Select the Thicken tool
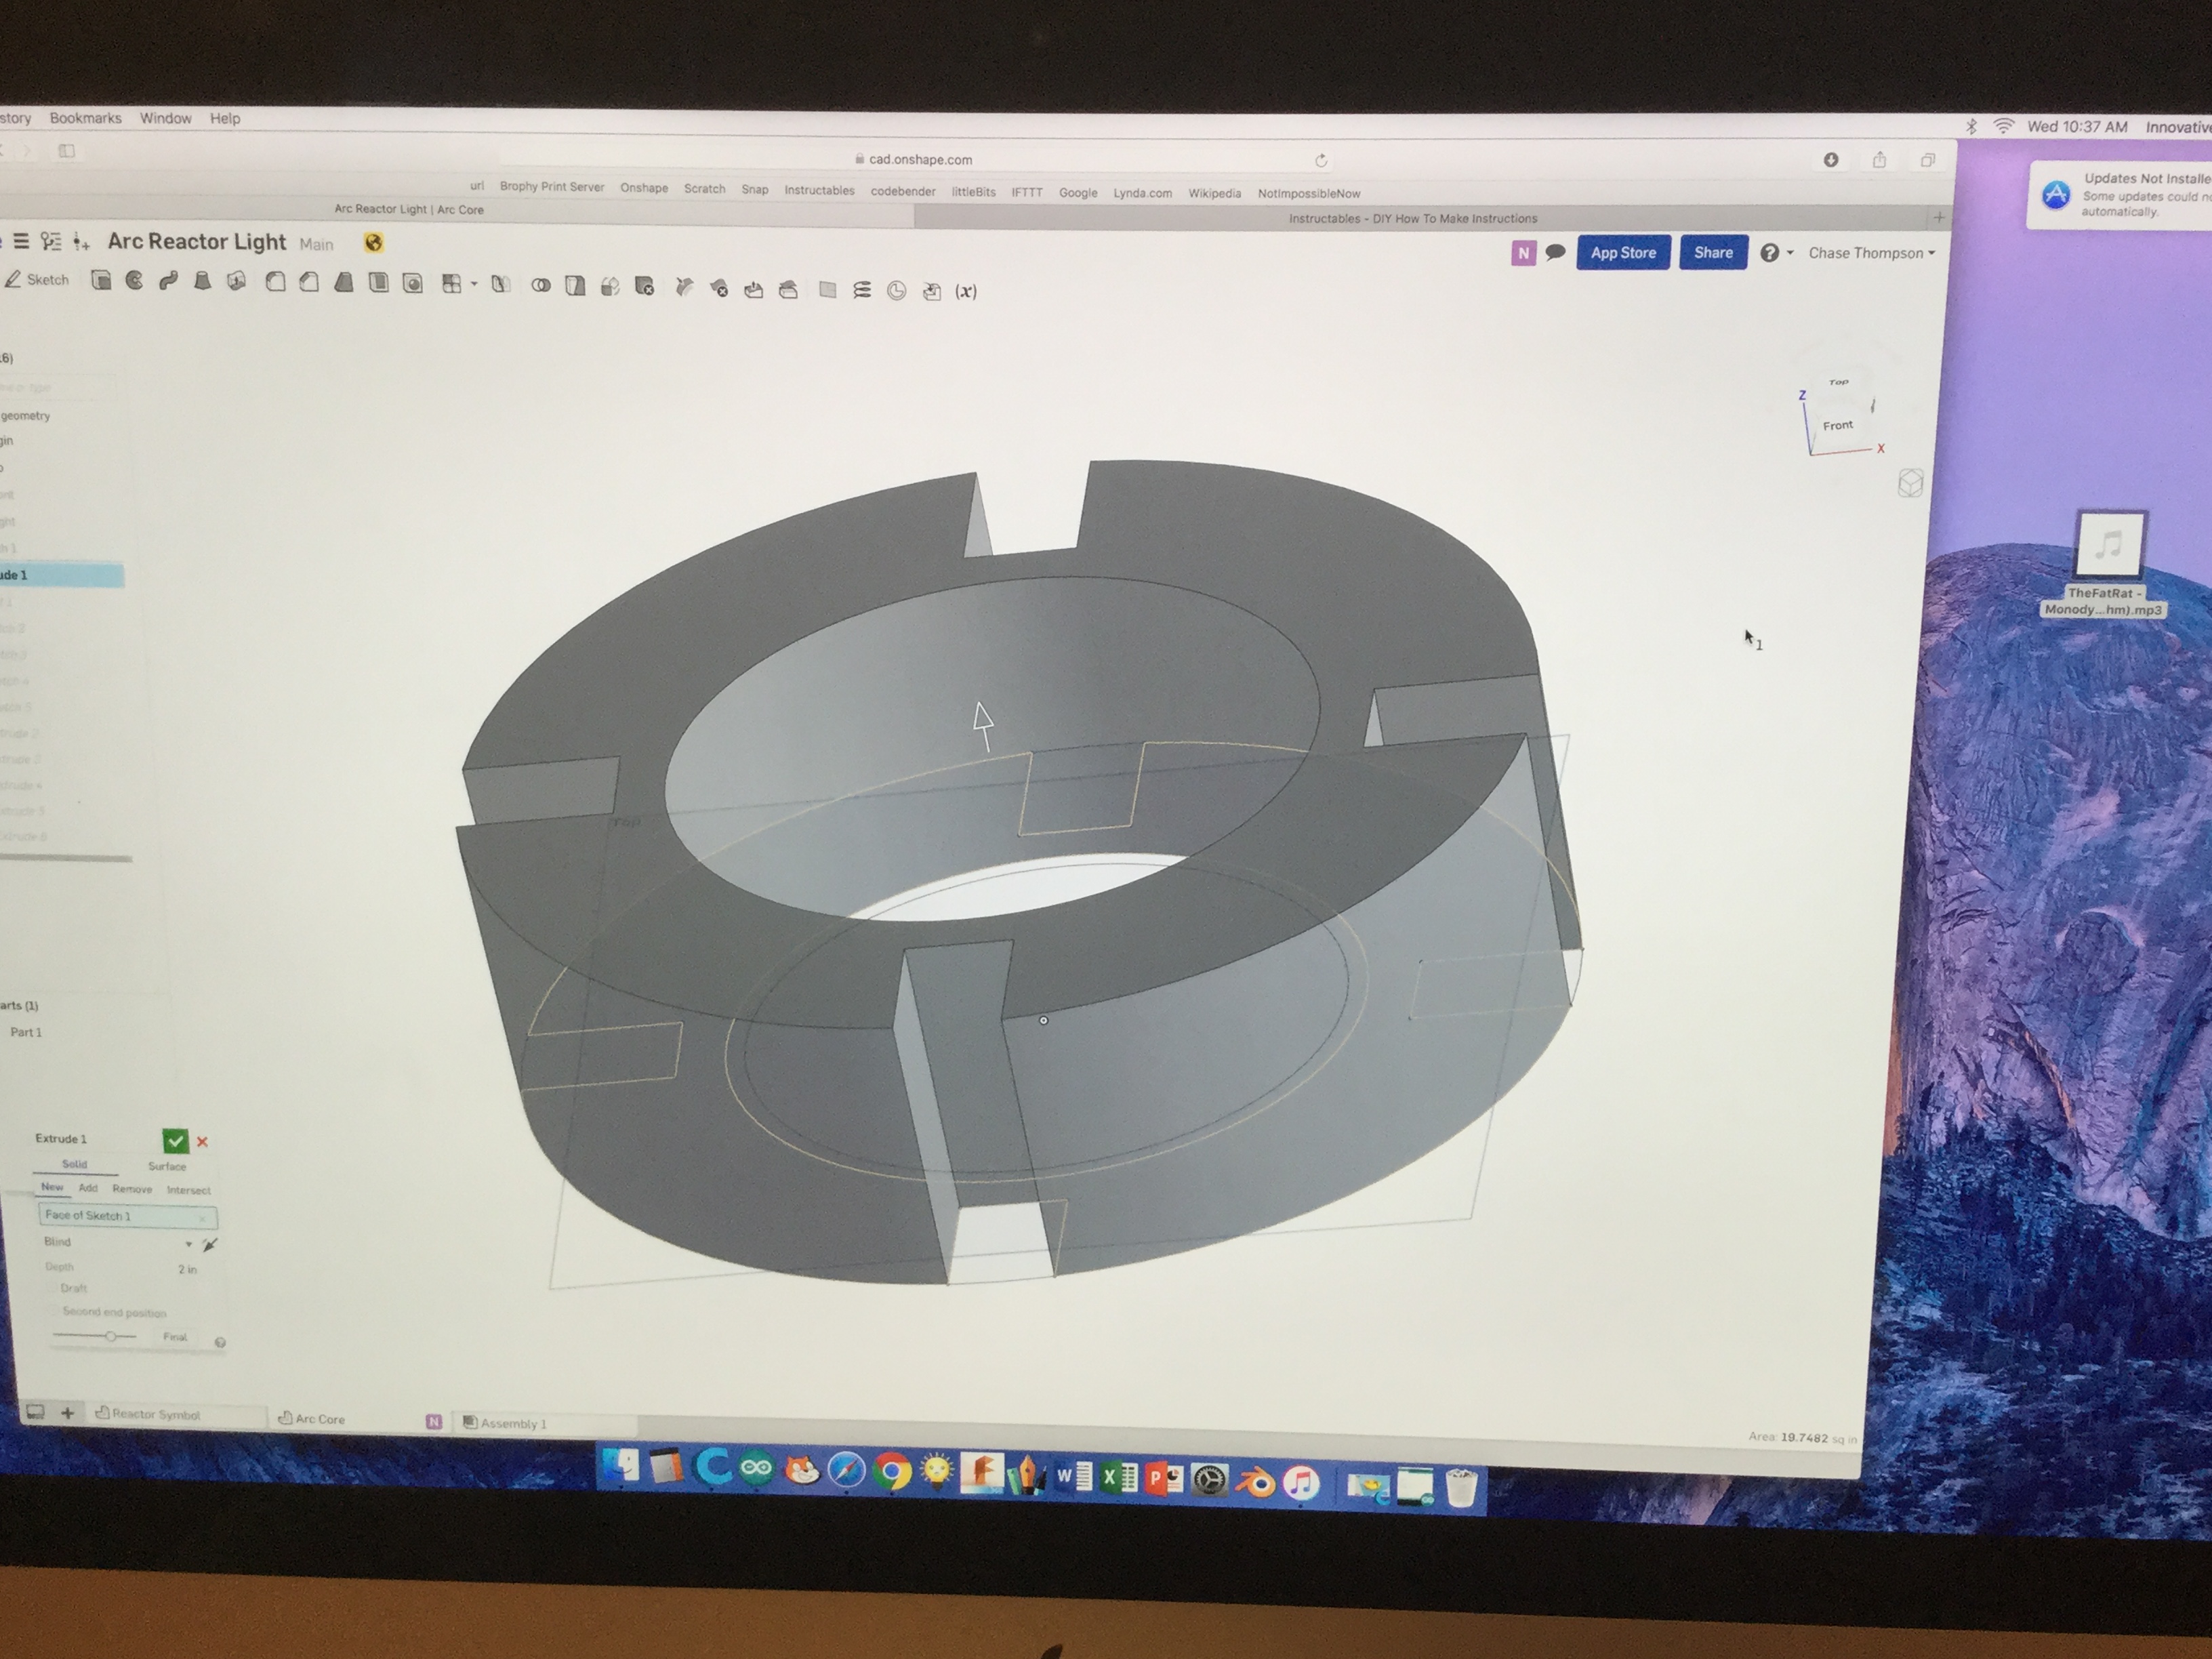 236,282
